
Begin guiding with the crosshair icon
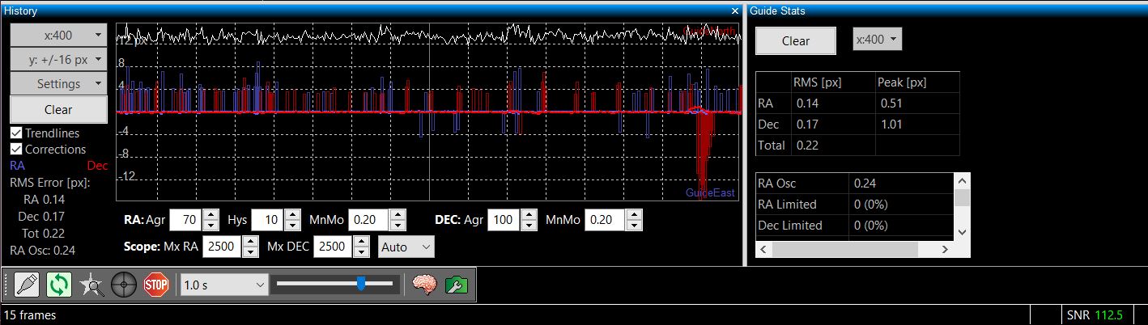click(x=123, y=285)
